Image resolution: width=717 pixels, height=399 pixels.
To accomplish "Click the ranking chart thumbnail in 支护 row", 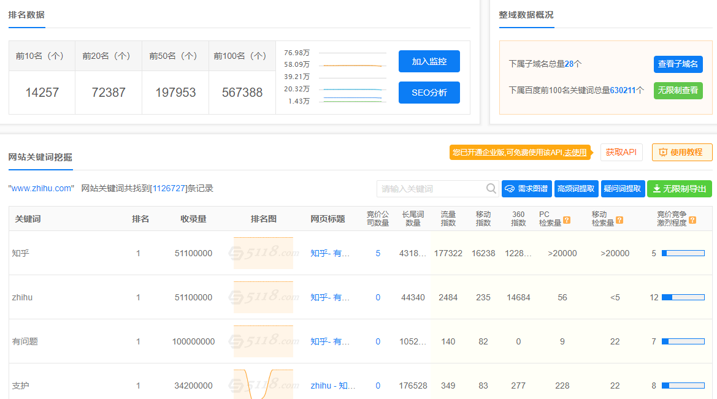I will [263, 384].
